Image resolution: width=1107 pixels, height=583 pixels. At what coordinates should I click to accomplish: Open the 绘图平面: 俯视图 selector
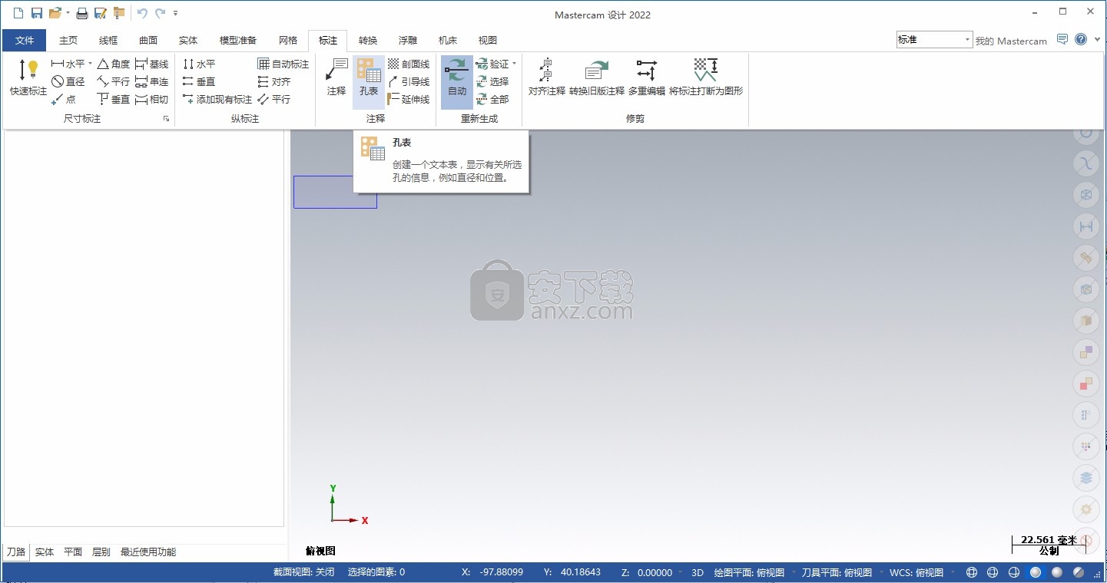click(x=749, y=572)
